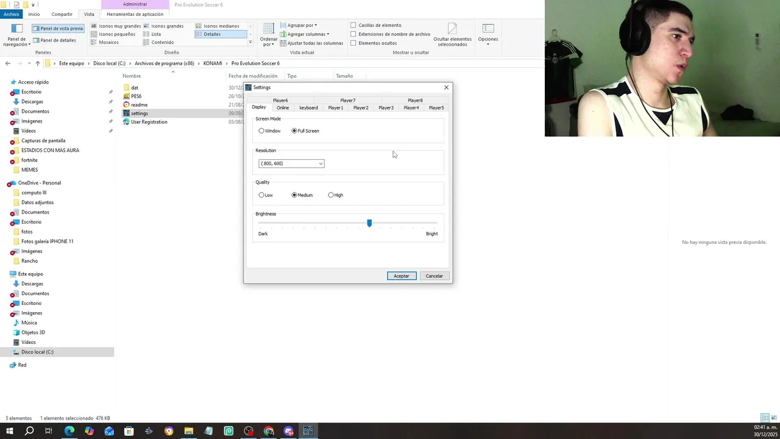This screenshot has width=780, height=439.
Task: Open recent locations dropdown arrow
Action: click(x=30, y=63)
